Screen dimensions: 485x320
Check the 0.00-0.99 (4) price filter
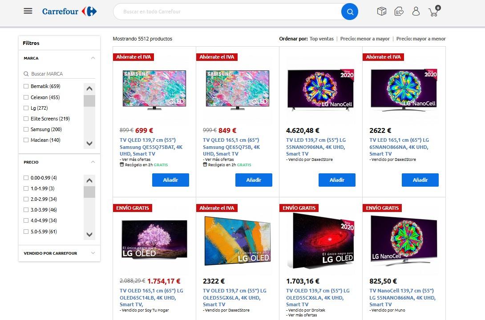(x=26, y=178)
